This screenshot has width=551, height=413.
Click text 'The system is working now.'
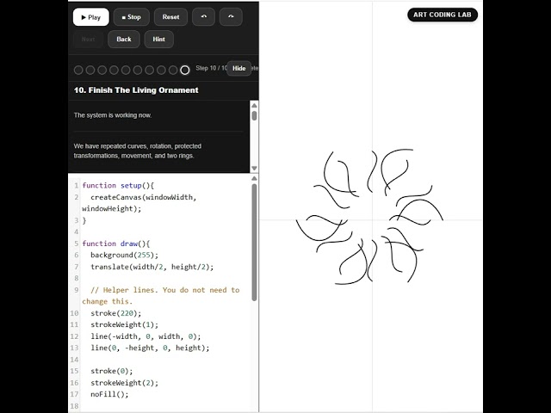(x=113, y=115)
